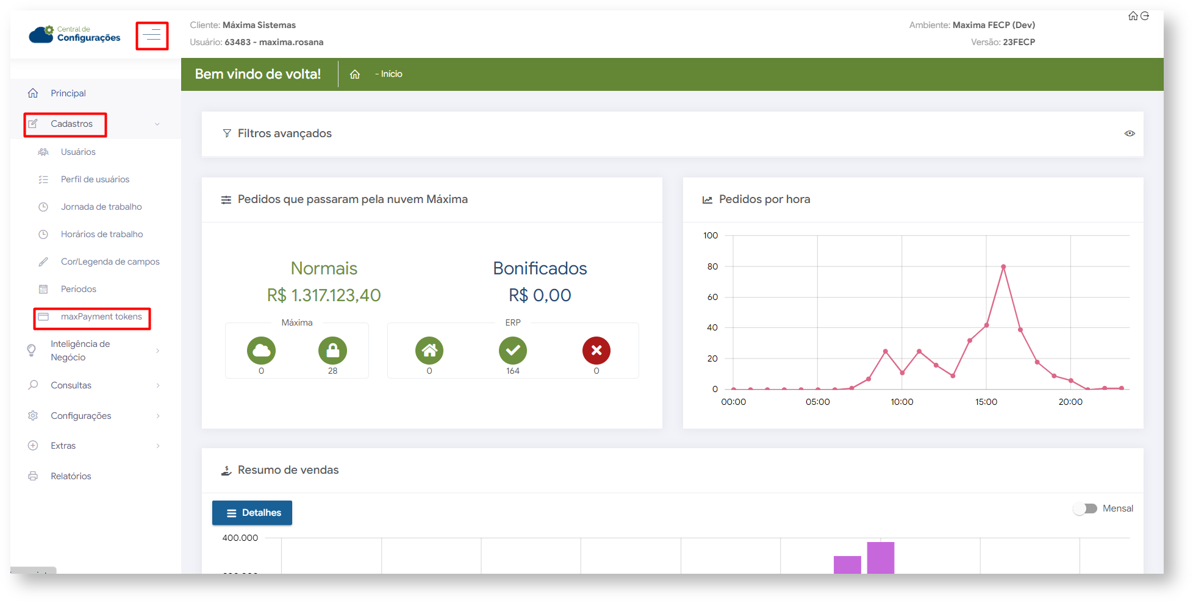Open maxPayment tokens menu item
This screenshot has width=1193, height=603.
101,317
